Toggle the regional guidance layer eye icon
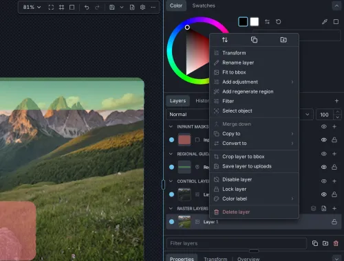This screenshot has width=344, height=261. tap(324, 167)
